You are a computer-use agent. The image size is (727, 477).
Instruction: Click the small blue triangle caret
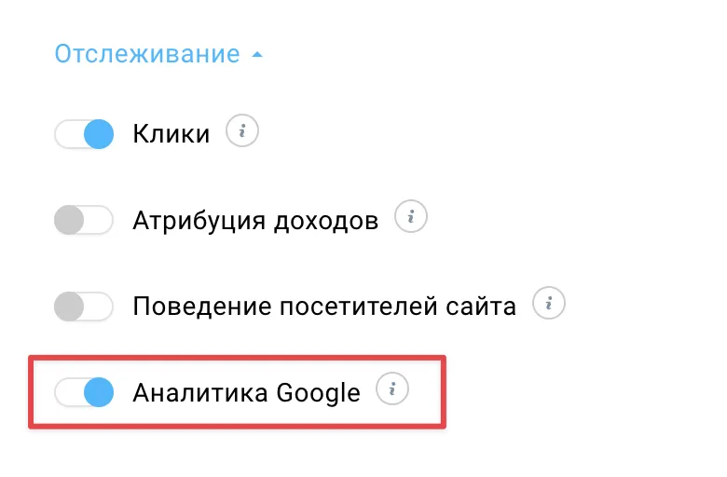[257, 55]
